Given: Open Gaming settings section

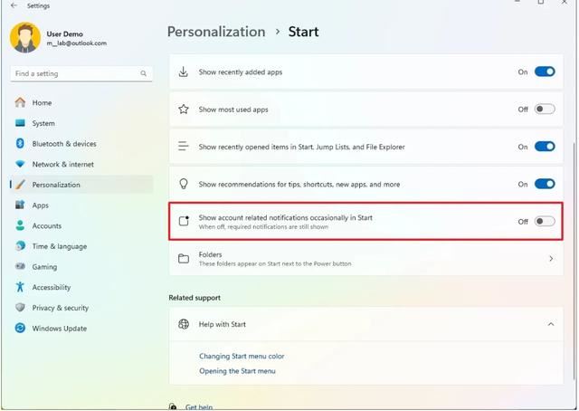Looking at the screenshot, I should [44, 267].
